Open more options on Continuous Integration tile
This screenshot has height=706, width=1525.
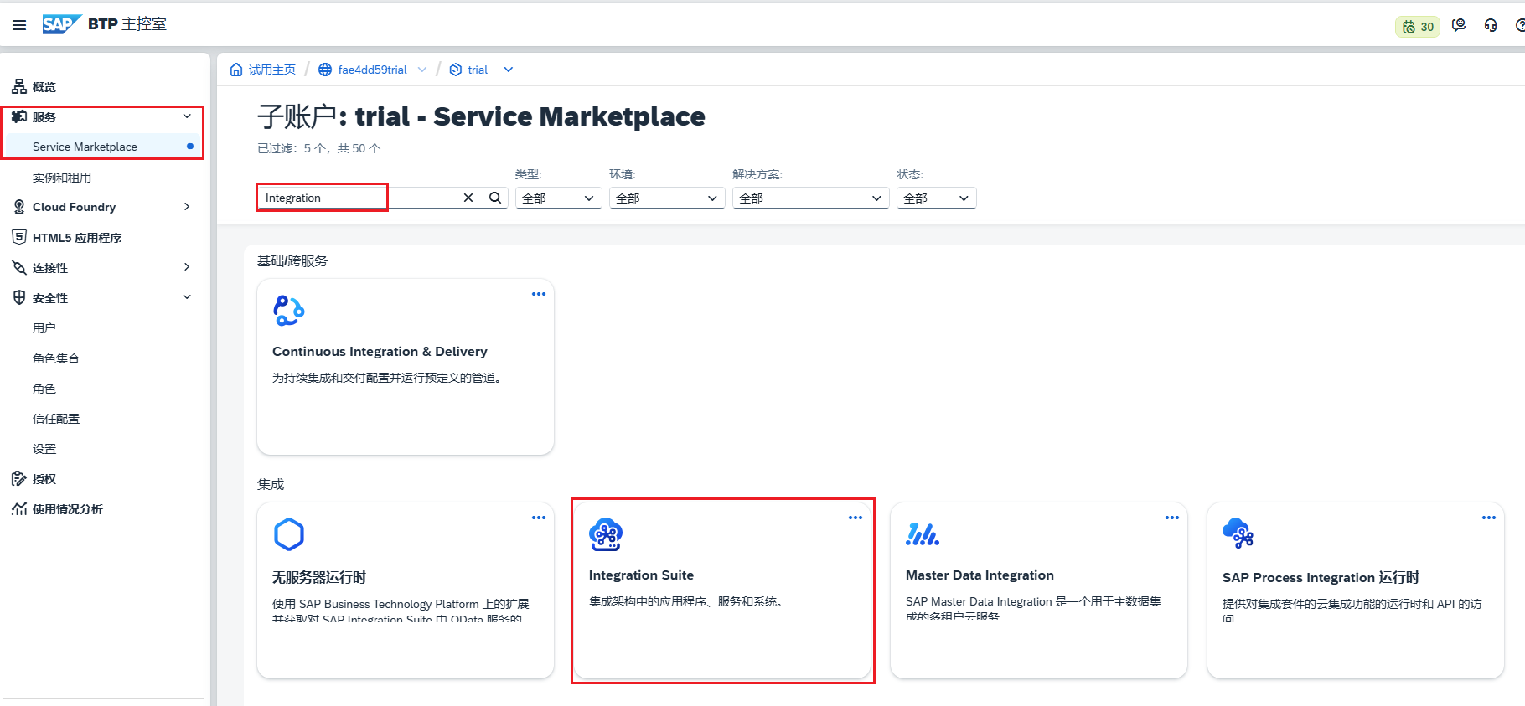(x=538, y=294)
